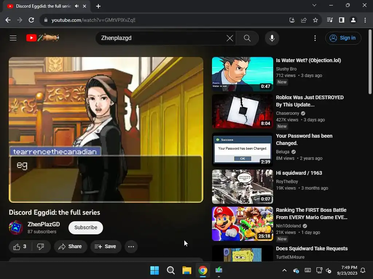Viewport: 373px width, 279px height.
Task: Install app icon in the address bar
Action: point(292,20)
